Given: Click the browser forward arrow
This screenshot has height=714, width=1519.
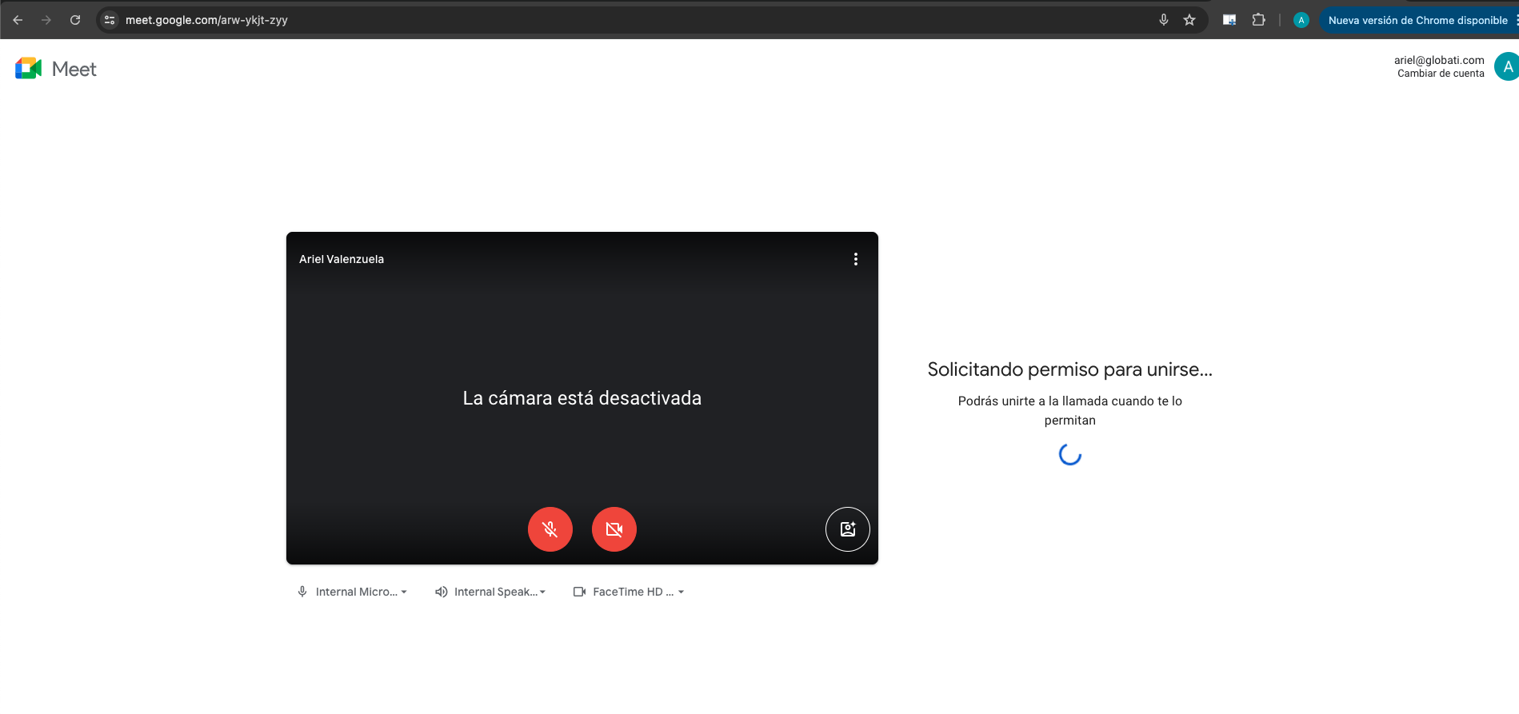Looking at the screenshot, I should (46, 20).
